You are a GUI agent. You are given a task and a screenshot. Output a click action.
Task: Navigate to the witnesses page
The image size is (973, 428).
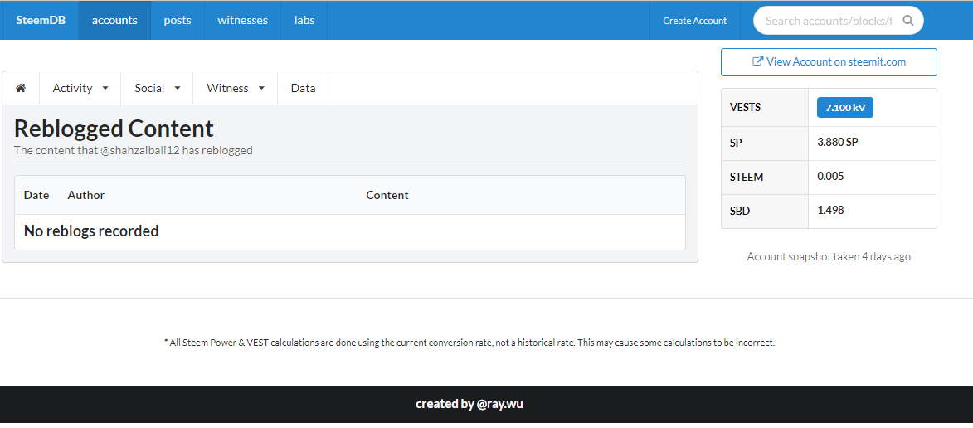point(243,20)
